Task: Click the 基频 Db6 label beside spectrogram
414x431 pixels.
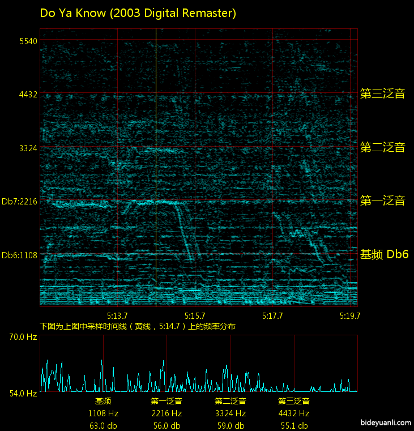Action: click(384, 255)
